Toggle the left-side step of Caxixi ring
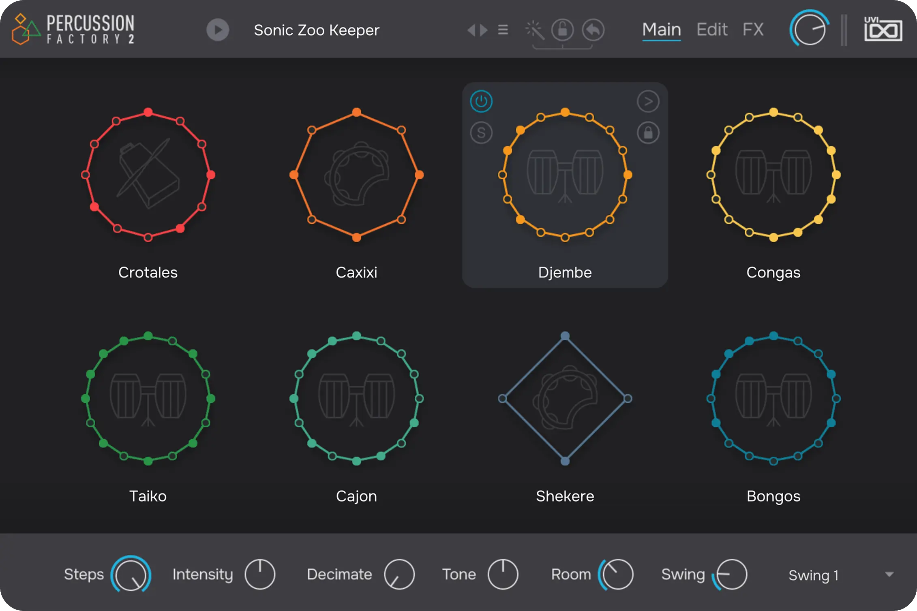This screenshot has width=917, height=611. (x=294, y=175)
